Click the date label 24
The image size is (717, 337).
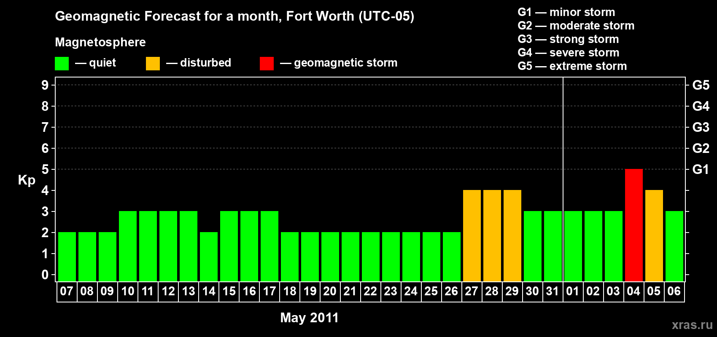(x=411, y=291)
